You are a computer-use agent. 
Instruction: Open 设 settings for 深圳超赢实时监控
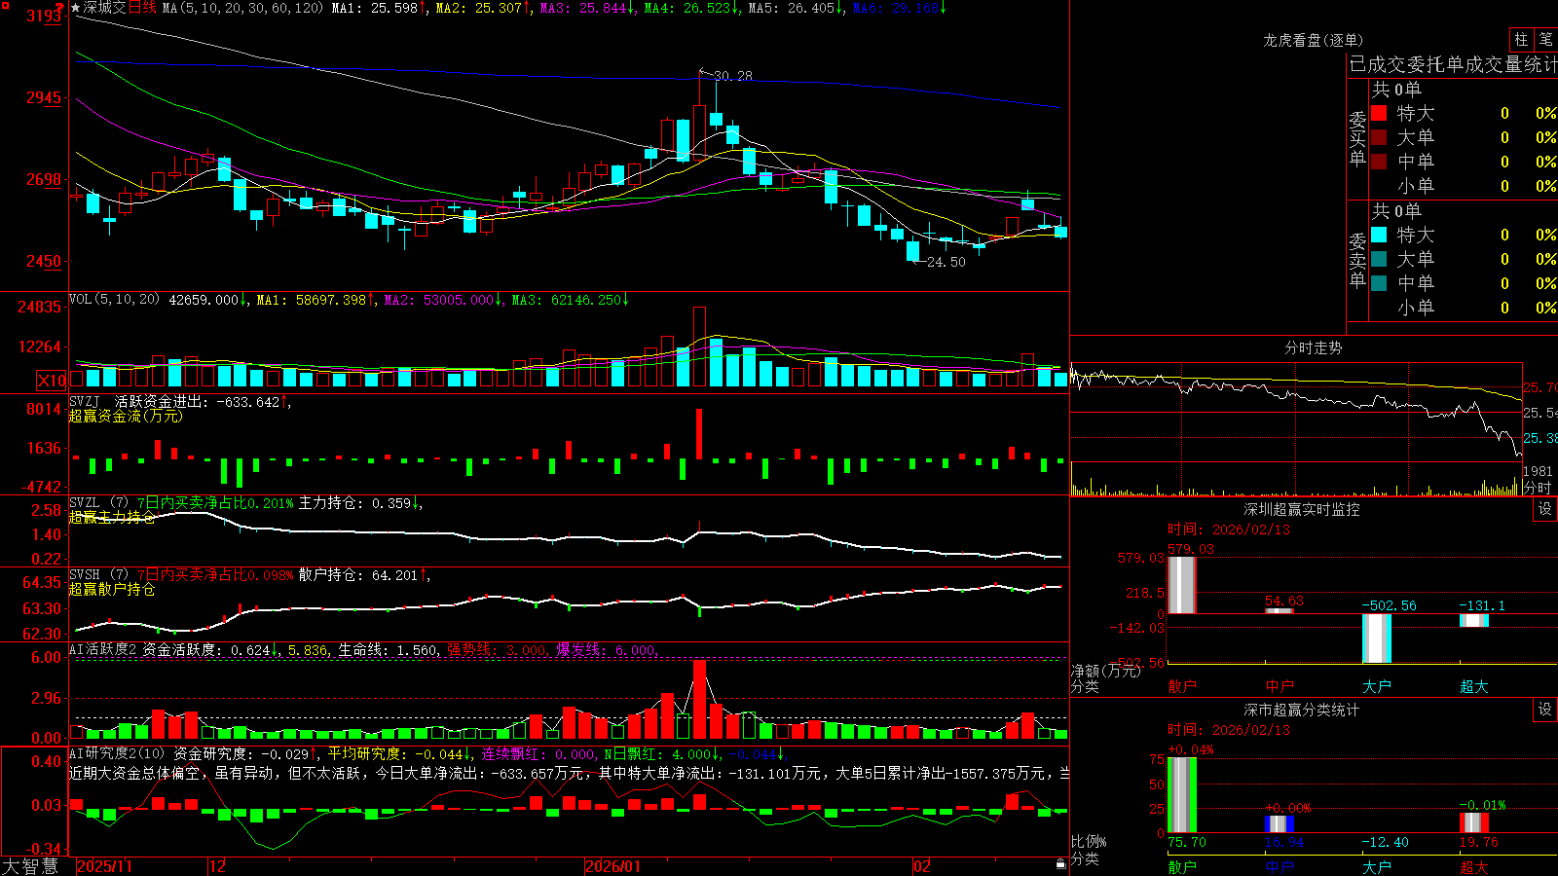click(1545, 509)
